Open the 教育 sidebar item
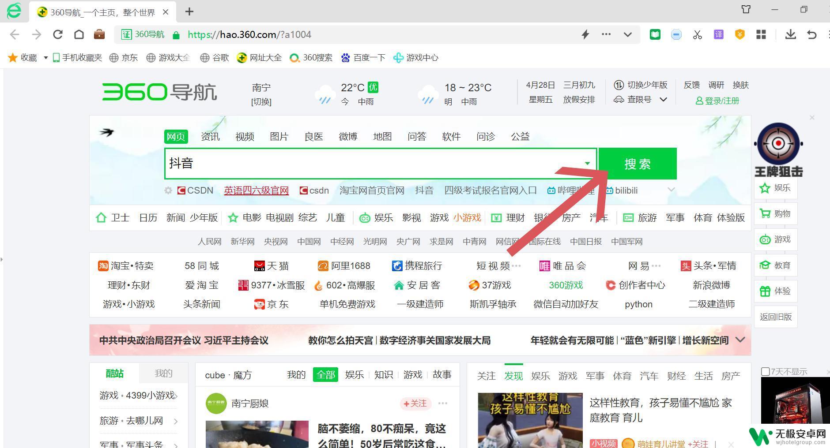Screen dimensions: 830x448 (775, 265)
